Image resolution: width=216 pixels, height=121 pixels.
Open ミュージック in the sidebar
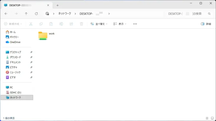pyautogui.click(x=13, y=72)
